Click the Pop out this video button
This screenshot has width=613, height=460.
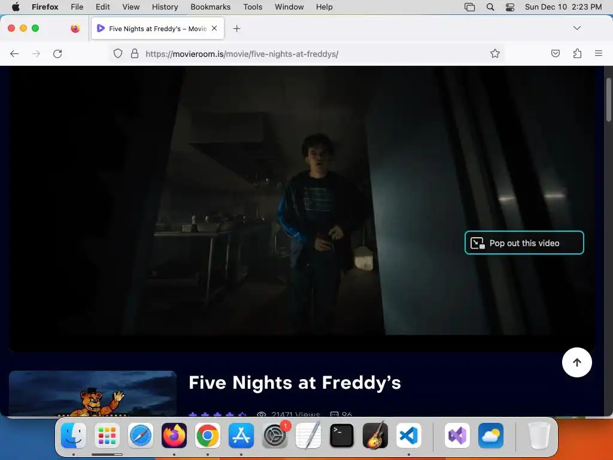coord(524,243)
